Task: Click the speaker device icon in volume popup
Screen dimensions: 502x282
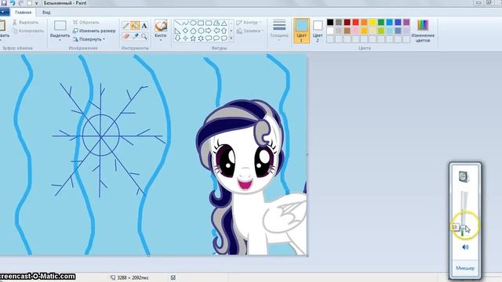Action: (464, 176)
